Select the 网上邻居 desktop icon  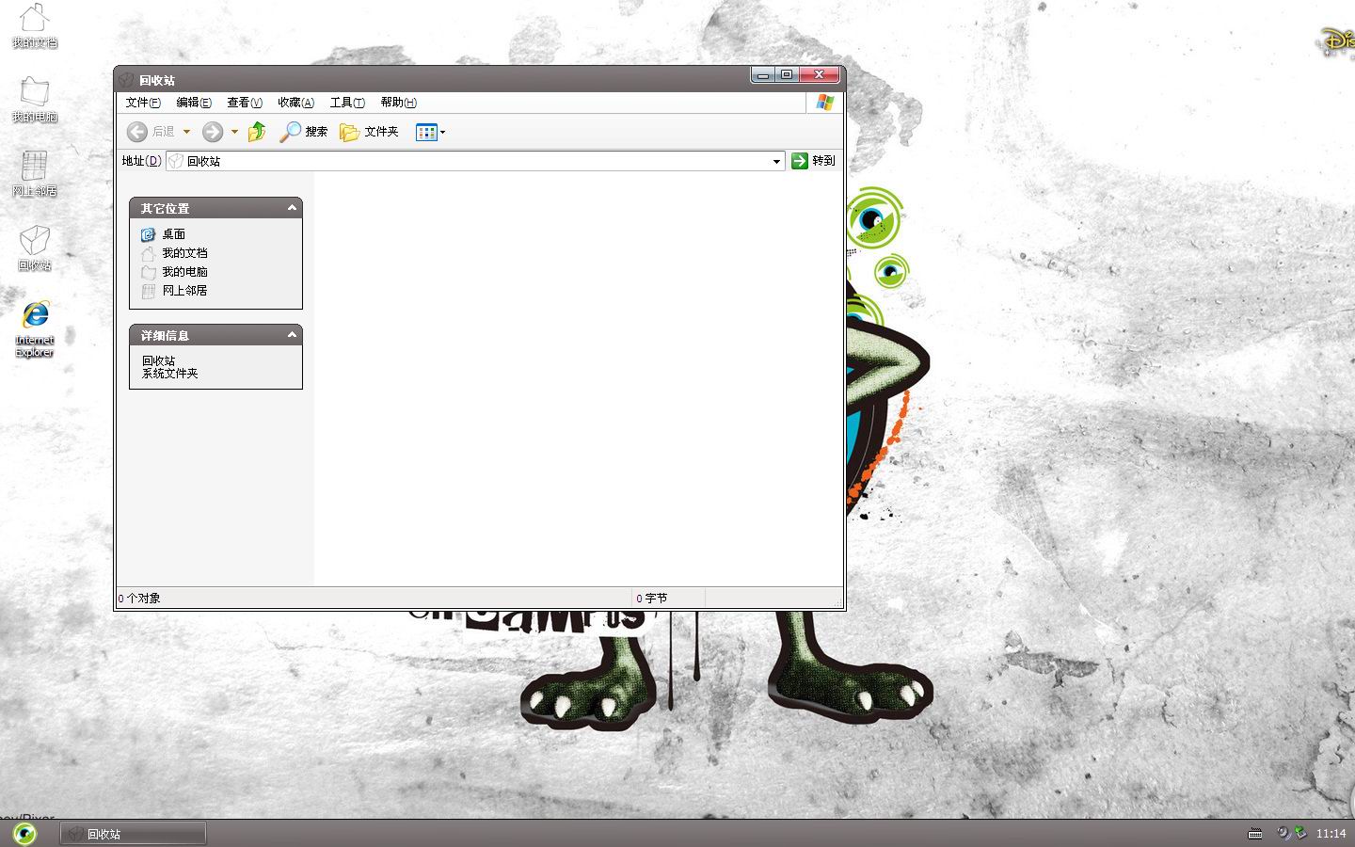(x=35, y=174)
